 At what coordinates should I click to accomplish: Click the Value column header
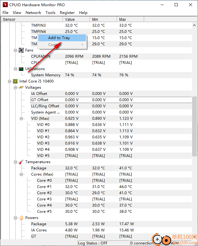(x=77, y=20)
